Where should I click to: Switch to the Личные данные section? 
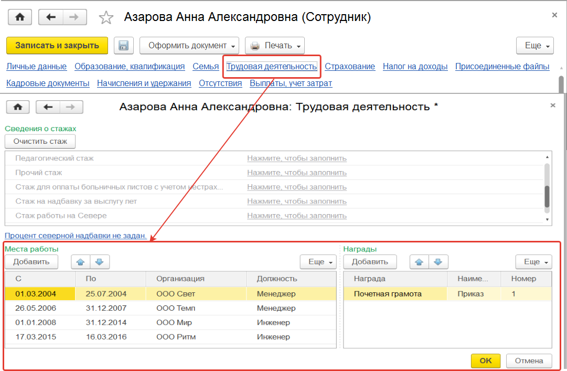[x=36, y=67]
